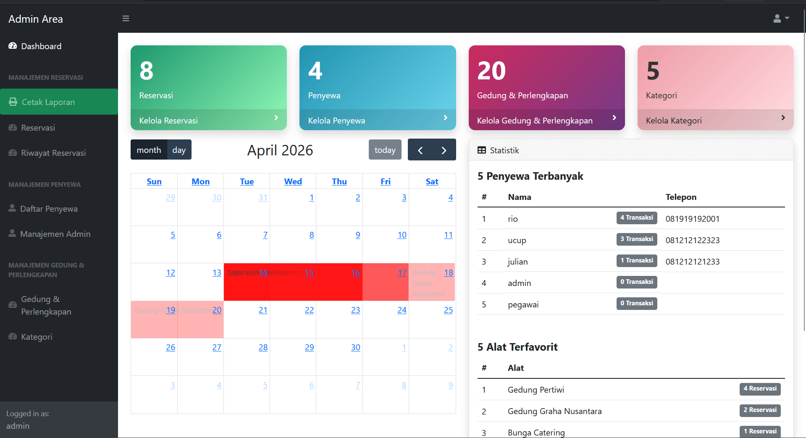Screen dimensions: 806x438
Task: Click the Kelola Reservasi chevron arrow
Action: 276,118
